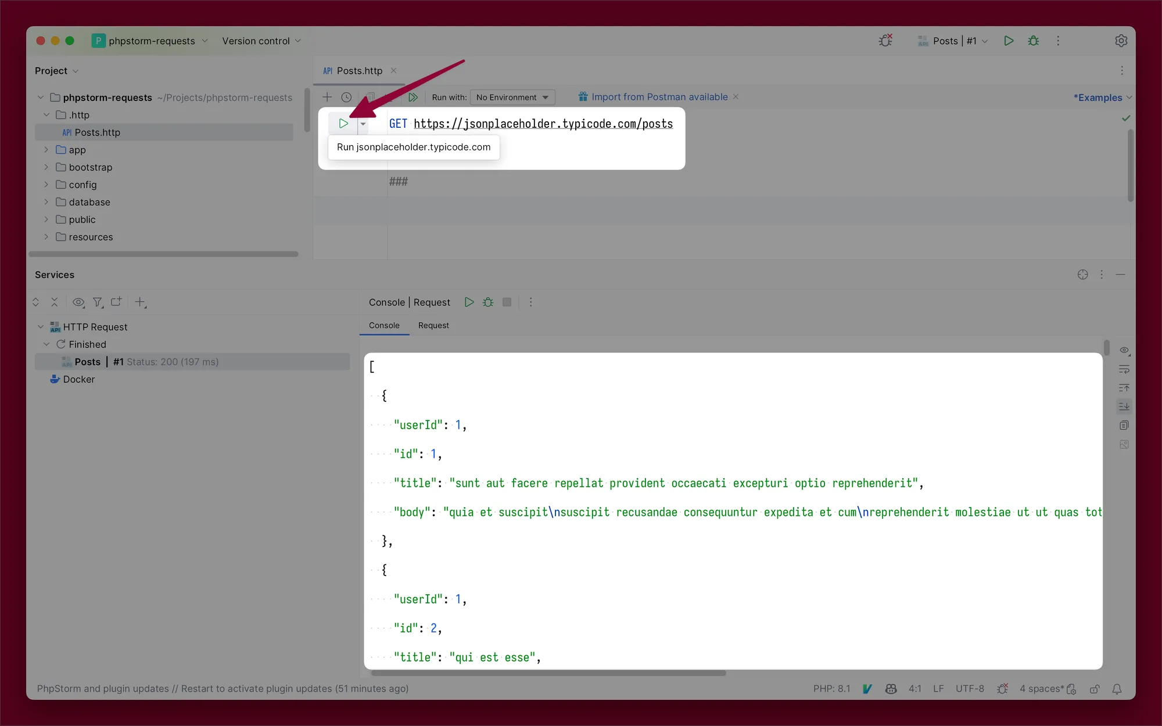The image size is (1162, 726).
Task: Collapse all services
Action: click(x=54, y=302)
